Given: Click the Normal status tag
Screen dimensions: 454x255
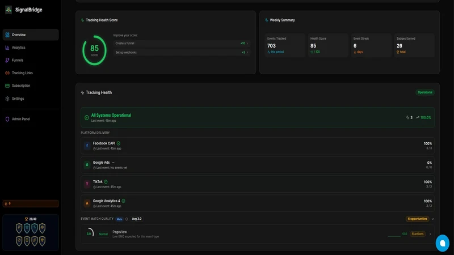Looking at the screenshot, I should (103, 234).
